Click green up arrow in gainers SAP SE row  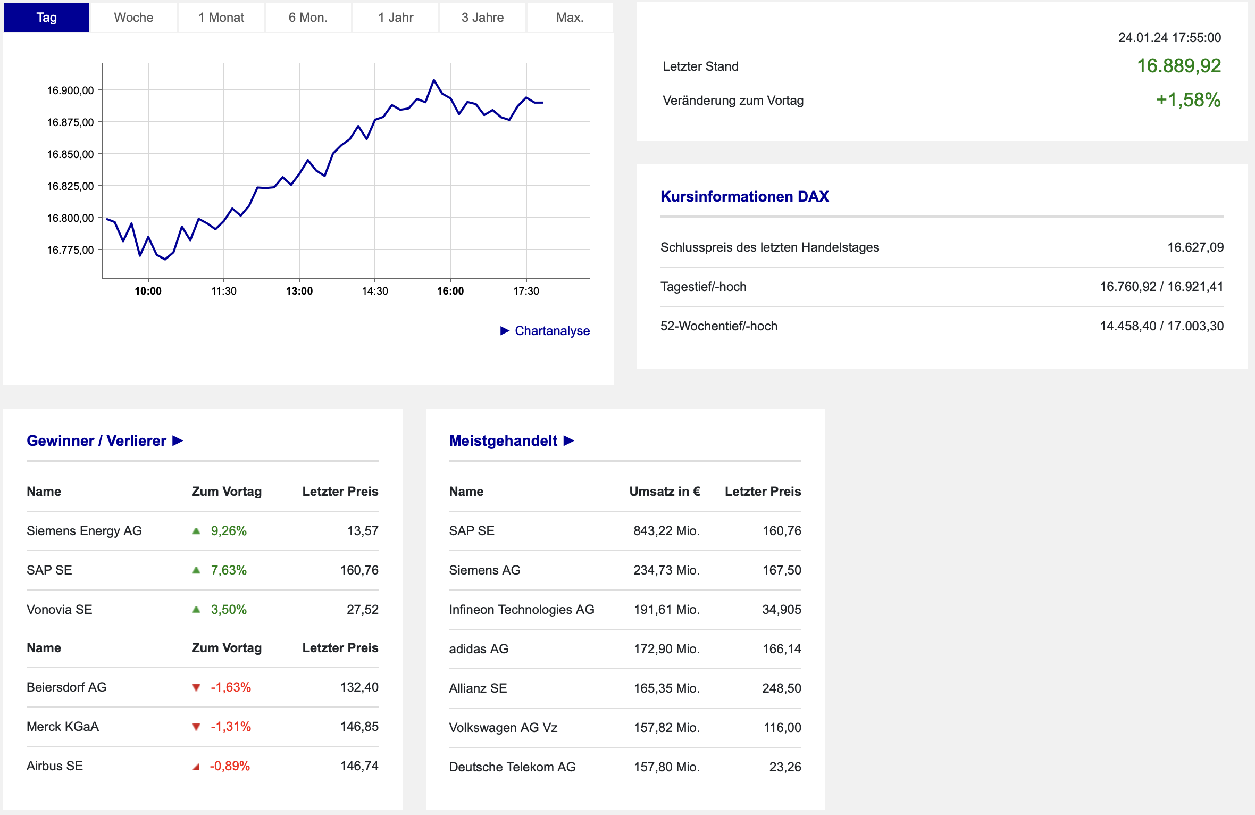click(196, 570)
